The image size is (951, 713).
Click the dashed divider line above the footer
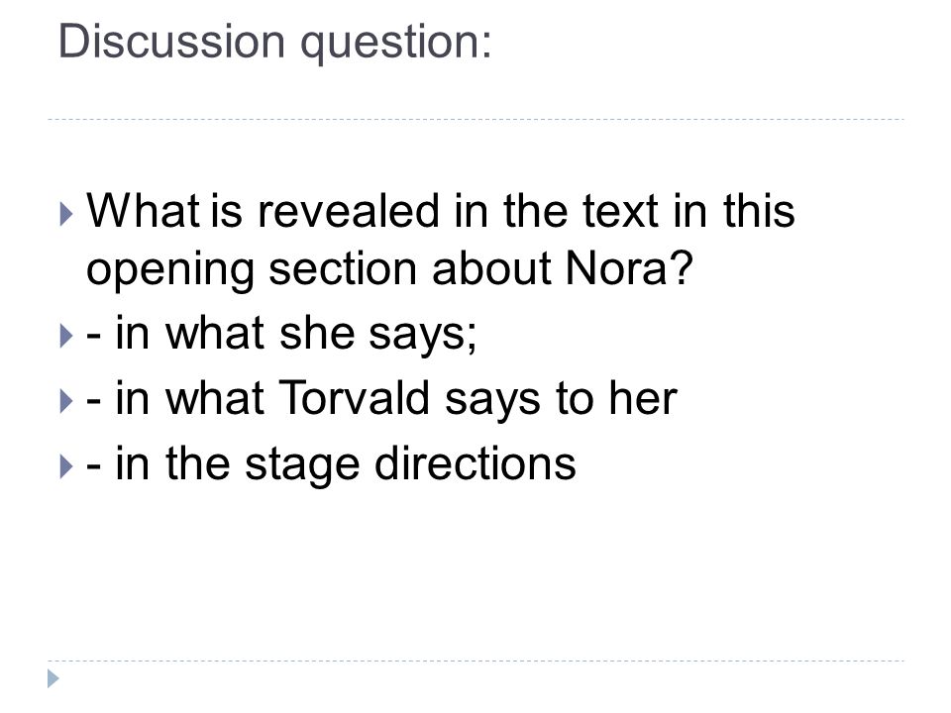475,661
